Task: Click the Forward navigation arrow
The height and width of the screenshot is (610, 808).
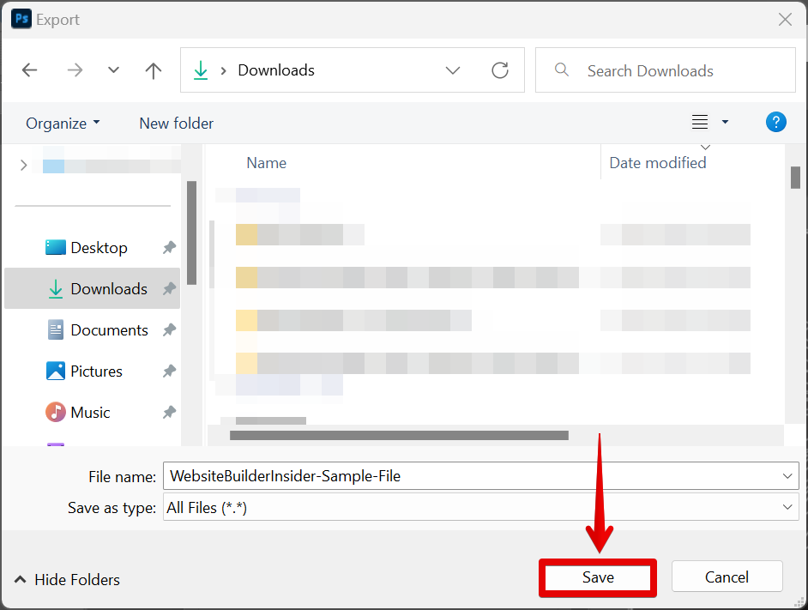Action: [x=75, y=70]
